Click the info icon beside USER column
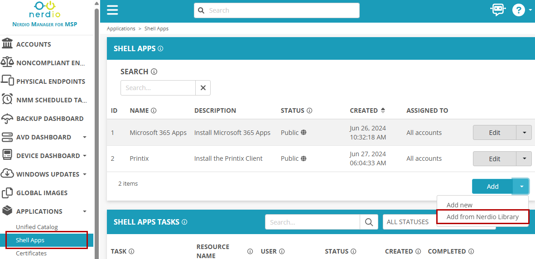This screenshot has height=259, width=535. [282, 251]
